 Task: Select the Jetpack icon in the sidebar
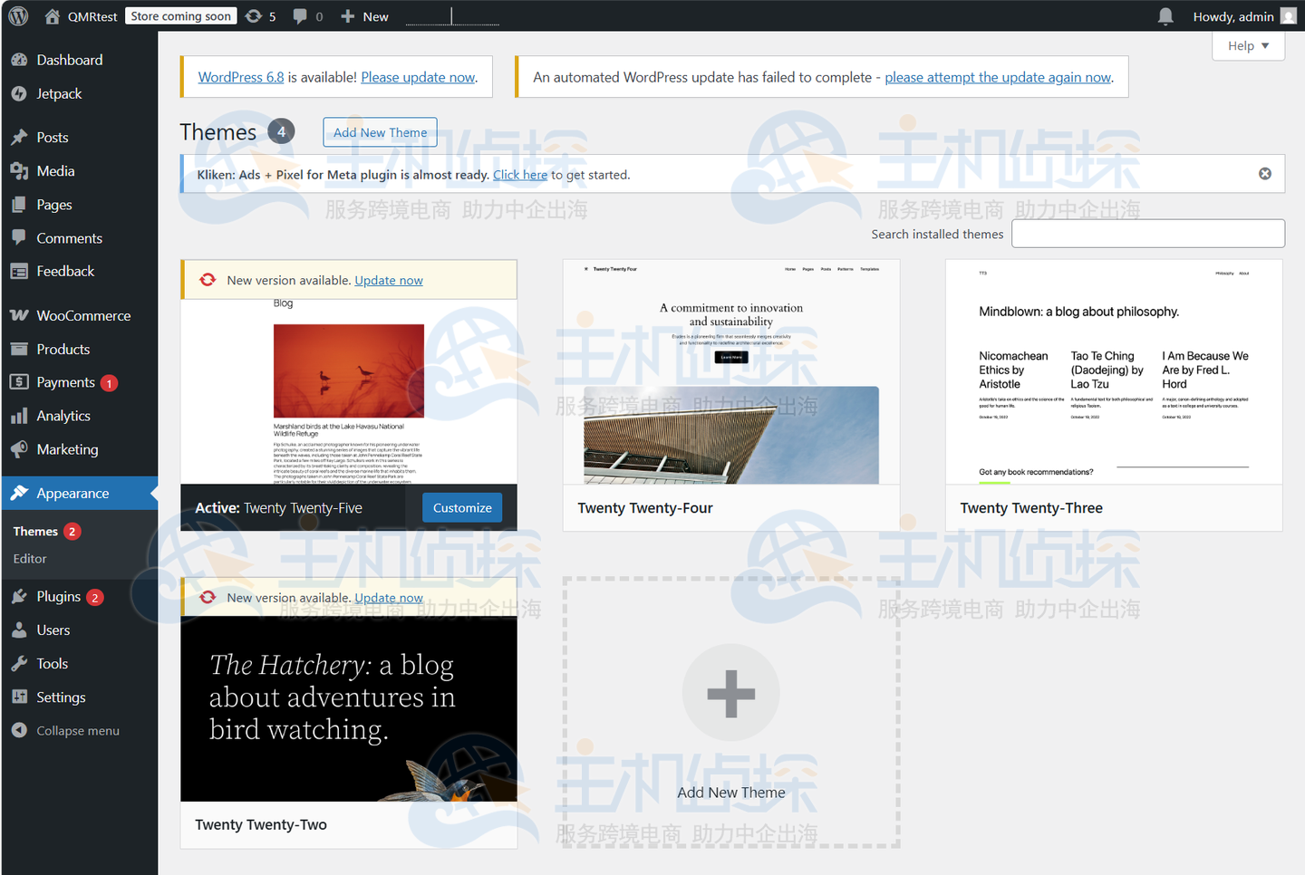(x=20, y=93)
